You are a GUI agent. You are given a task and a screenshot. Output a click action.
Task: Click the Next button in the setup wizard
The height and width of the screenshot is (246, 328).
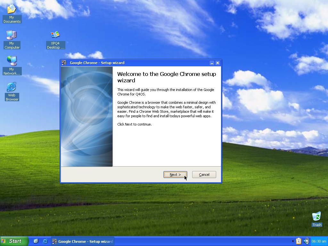[175, 175]
